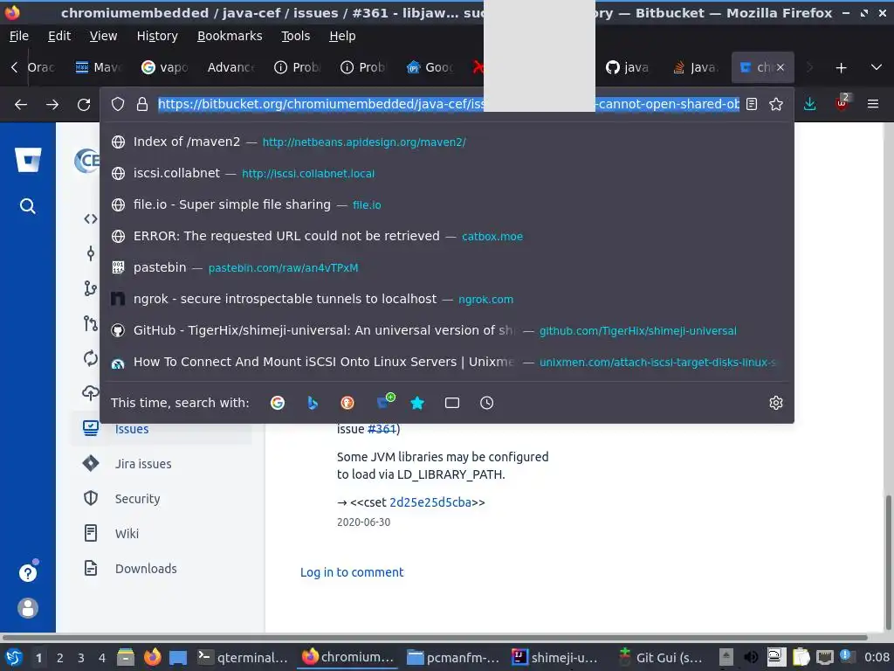Switch to the GitHub 'java' tab

pos(629,68)
